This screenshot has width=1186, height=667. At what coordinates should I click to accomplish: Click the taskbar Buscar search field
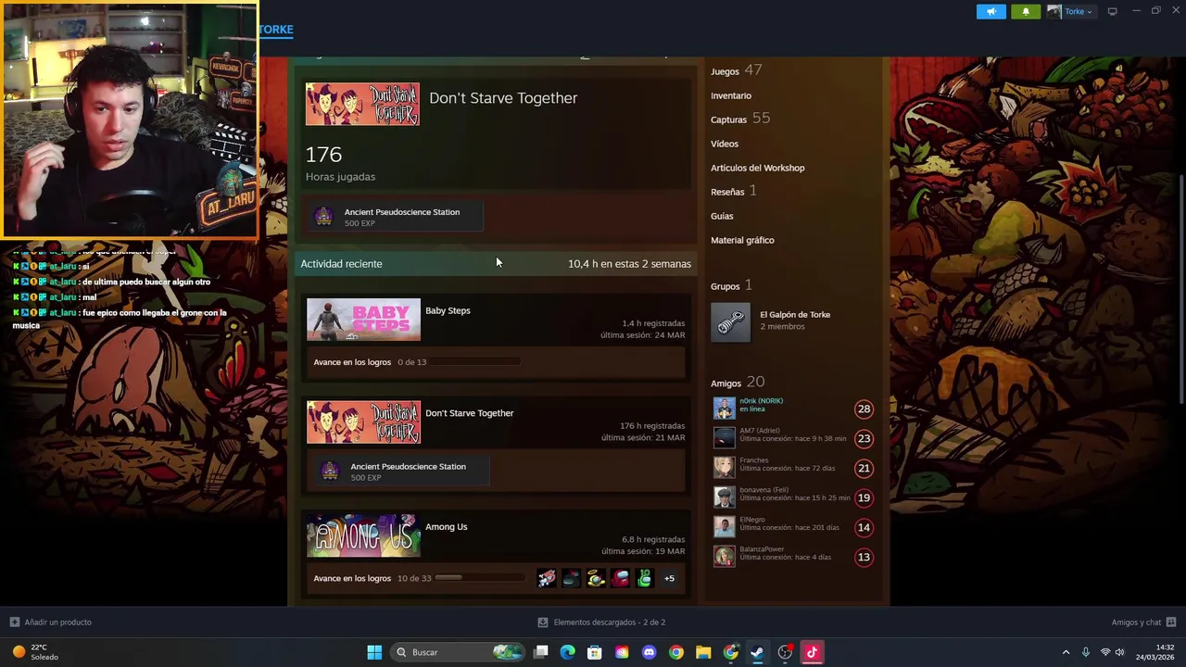[x=459, y=652]
